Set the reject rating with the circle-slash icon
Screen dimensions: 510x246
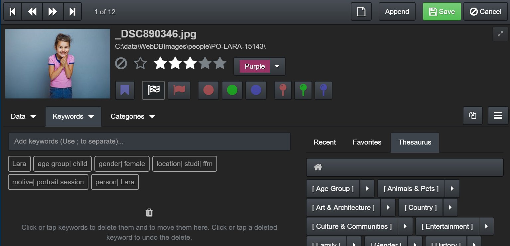click(x=121, y=63)
